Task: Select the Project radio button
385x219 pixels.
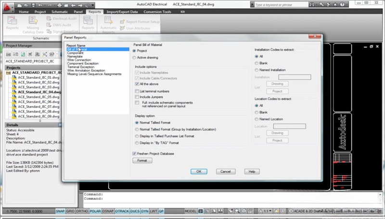Action: (134, 51)
